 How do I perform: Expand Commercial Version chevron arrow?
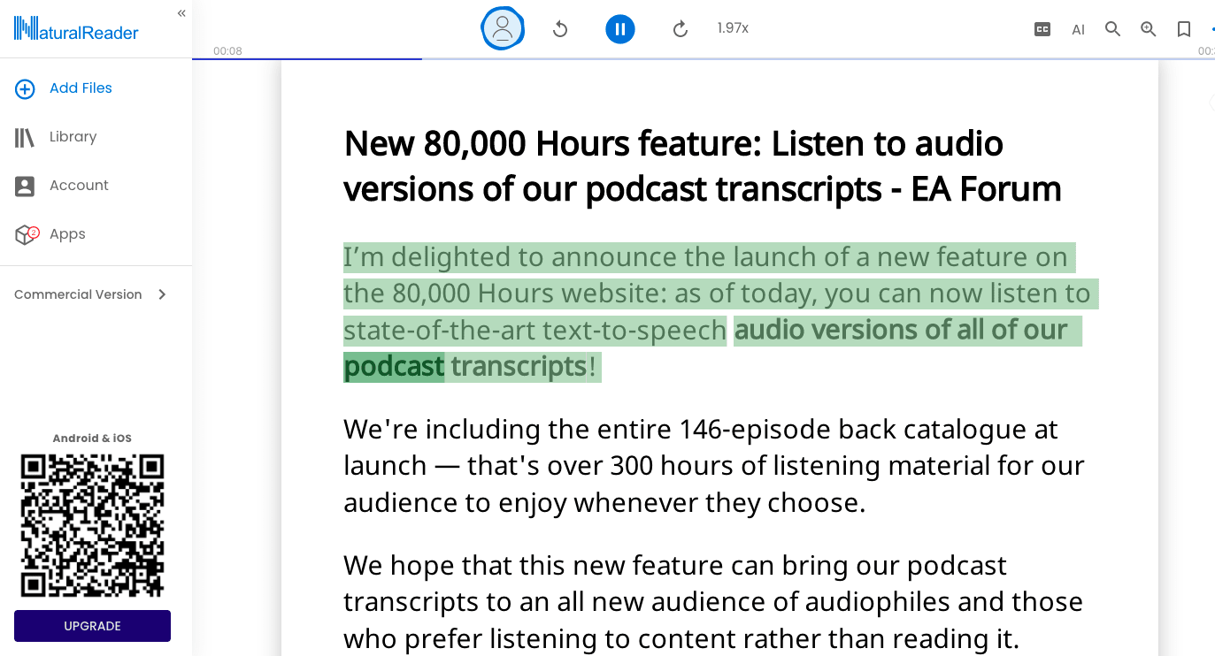pos(162,294)
